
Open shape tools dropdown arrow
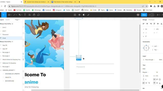(x=16, y=15)
